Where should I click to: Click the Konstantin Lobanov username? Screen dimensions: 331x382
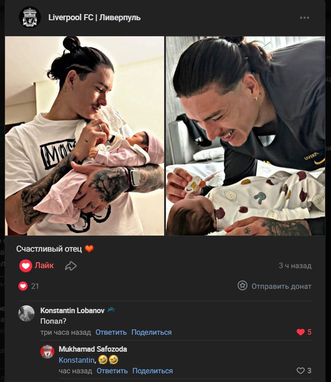(x=72, y=310)
